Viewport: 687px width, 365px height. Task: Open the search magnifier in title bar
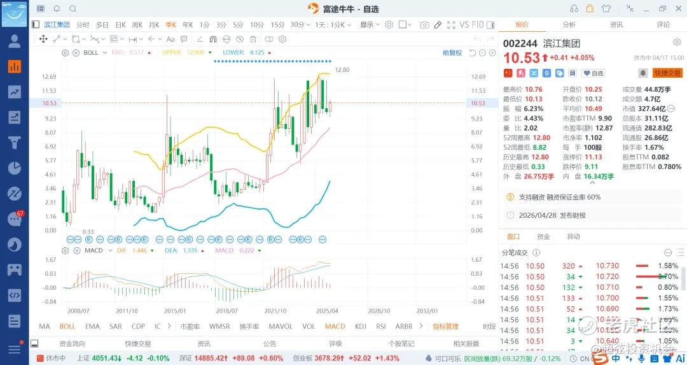[73, 9]
